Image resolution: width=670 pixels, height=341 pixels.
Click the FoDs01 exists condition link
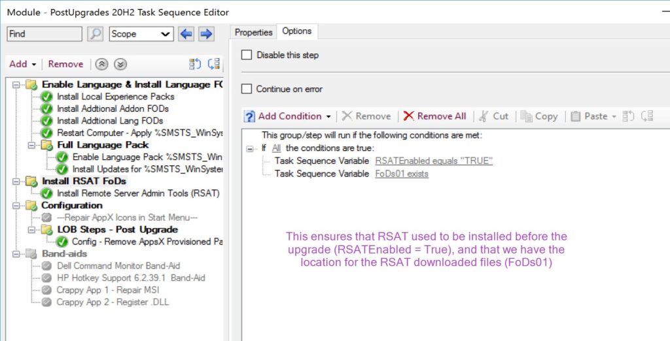[x=402, y=174]
